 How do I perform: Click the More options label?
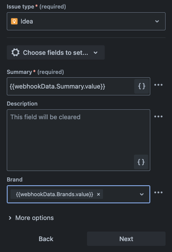(34, 218)
